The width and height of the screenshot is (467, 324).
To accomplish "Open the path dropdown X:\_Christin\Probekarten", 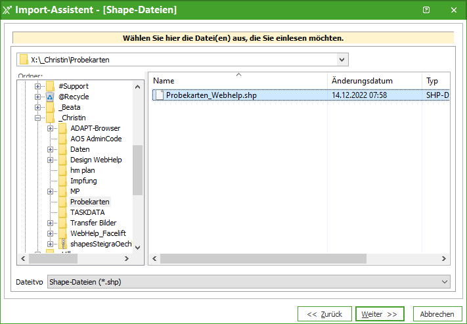I will click(342, 60).
